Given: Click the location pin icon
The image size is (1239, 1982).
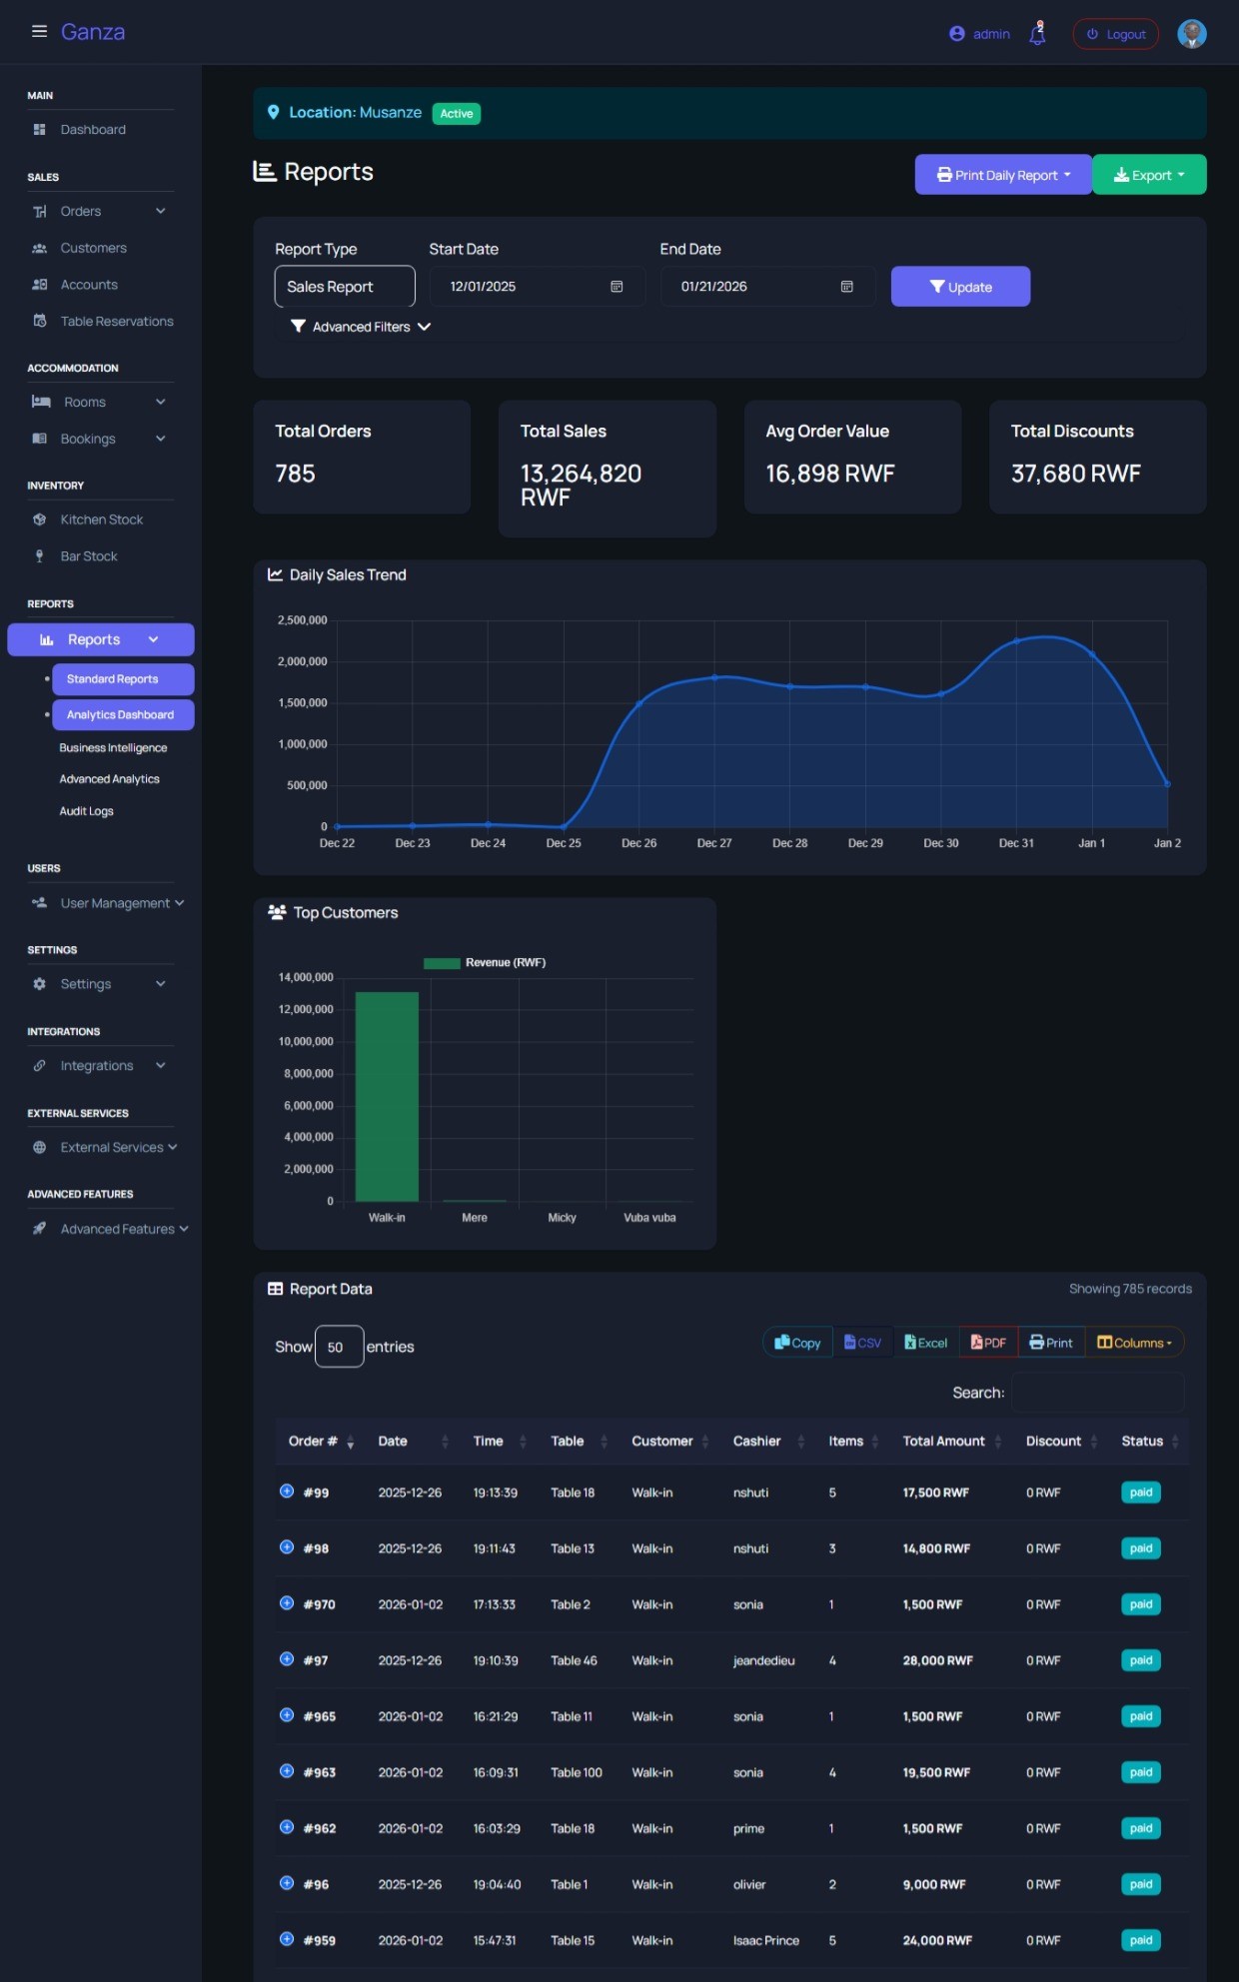Looking at the screenshot, I should pyautogui.click(x=273, y=113).
